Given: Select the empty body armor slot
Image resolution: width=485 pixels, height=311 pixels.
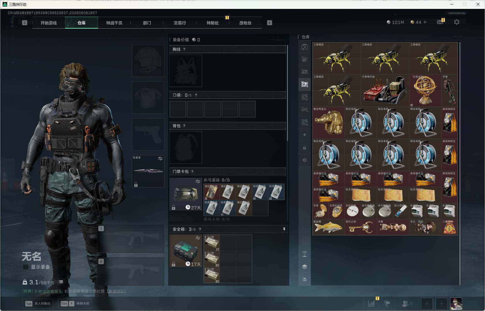Looking at the screenshot, I should tap(148, 97).
